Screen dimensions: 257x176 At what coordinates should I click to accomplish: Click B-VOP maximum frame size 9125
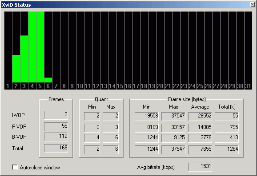173,138
